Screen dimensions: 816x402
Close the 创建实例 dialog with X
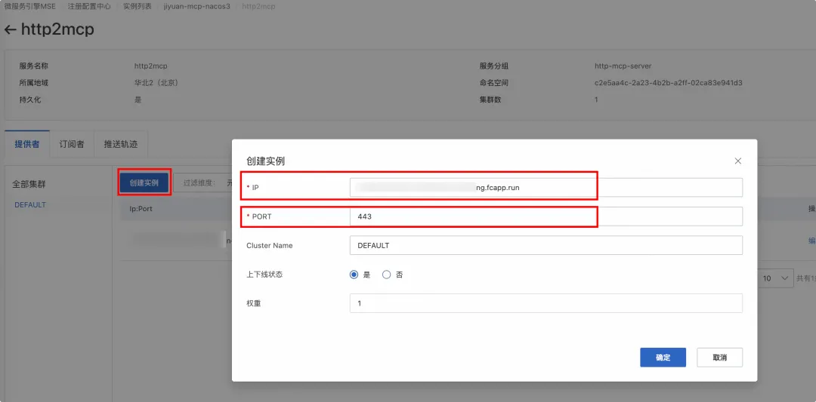737,161
